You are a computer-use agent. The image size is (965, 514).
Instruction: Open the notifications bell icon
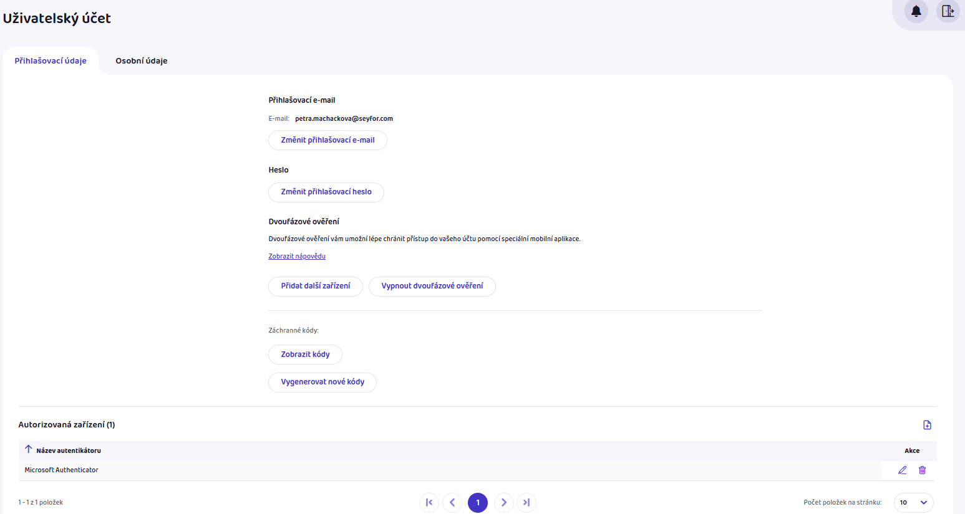(x=916, y=11)
